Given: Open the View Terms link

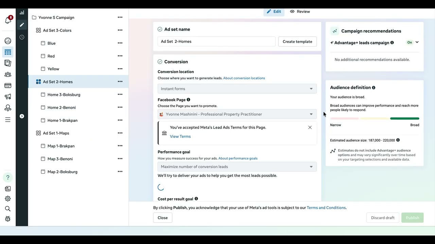Looking at the screenshot, I should coord(180,137).
